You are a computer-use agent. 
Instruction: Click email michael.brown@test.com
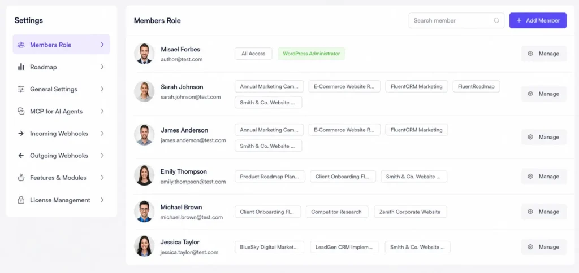pyautogui.click(x=192, y=217)
